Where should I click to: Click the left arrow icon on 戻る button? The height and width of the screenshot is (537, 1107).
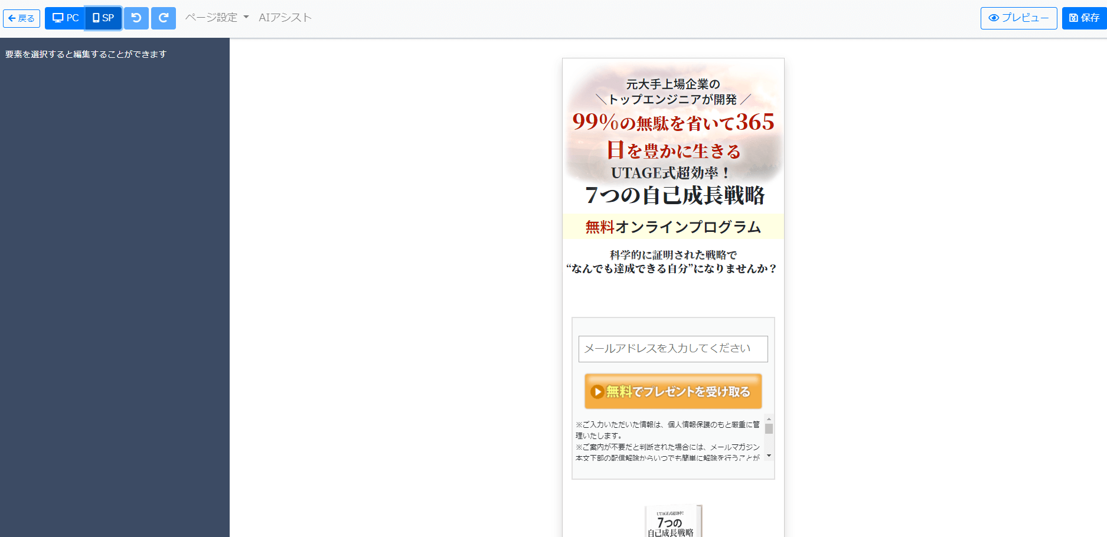(12, 18)
